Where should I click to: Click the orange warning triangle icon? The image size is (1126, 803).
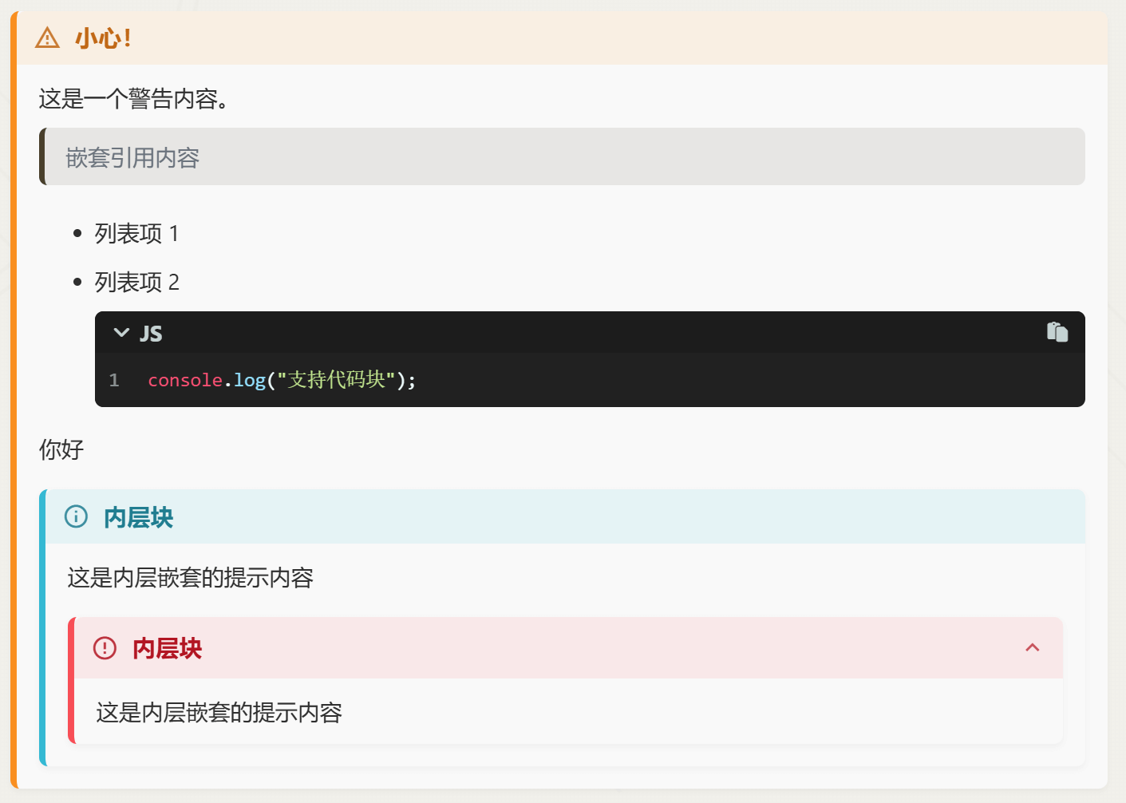[x=48, y=38]
